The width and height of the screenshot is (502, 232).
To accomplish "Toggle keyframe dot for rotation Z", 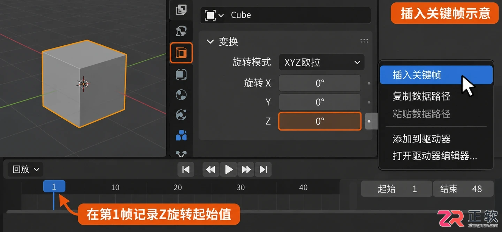I will 369,121.
